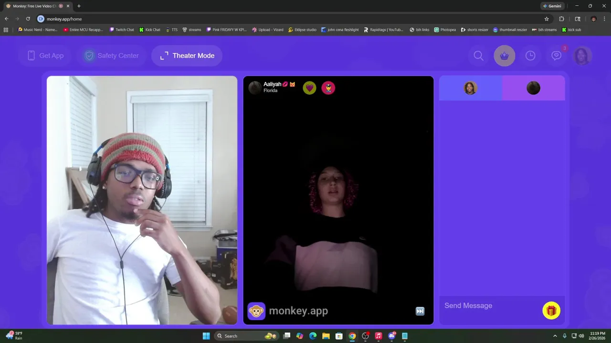Click Aaliyah's profile picture

tap(255, 88)
